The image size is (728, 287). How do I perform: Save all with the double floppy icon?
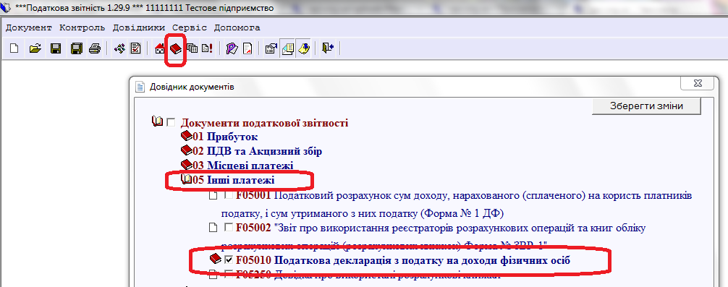coord(77,48)
